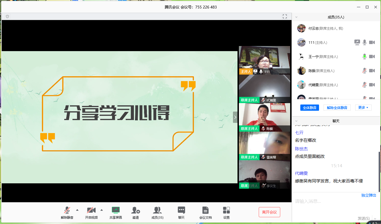Unmute microphone with 解除静音 button
This screenshot has height=224, width=381.
(67, 213)
